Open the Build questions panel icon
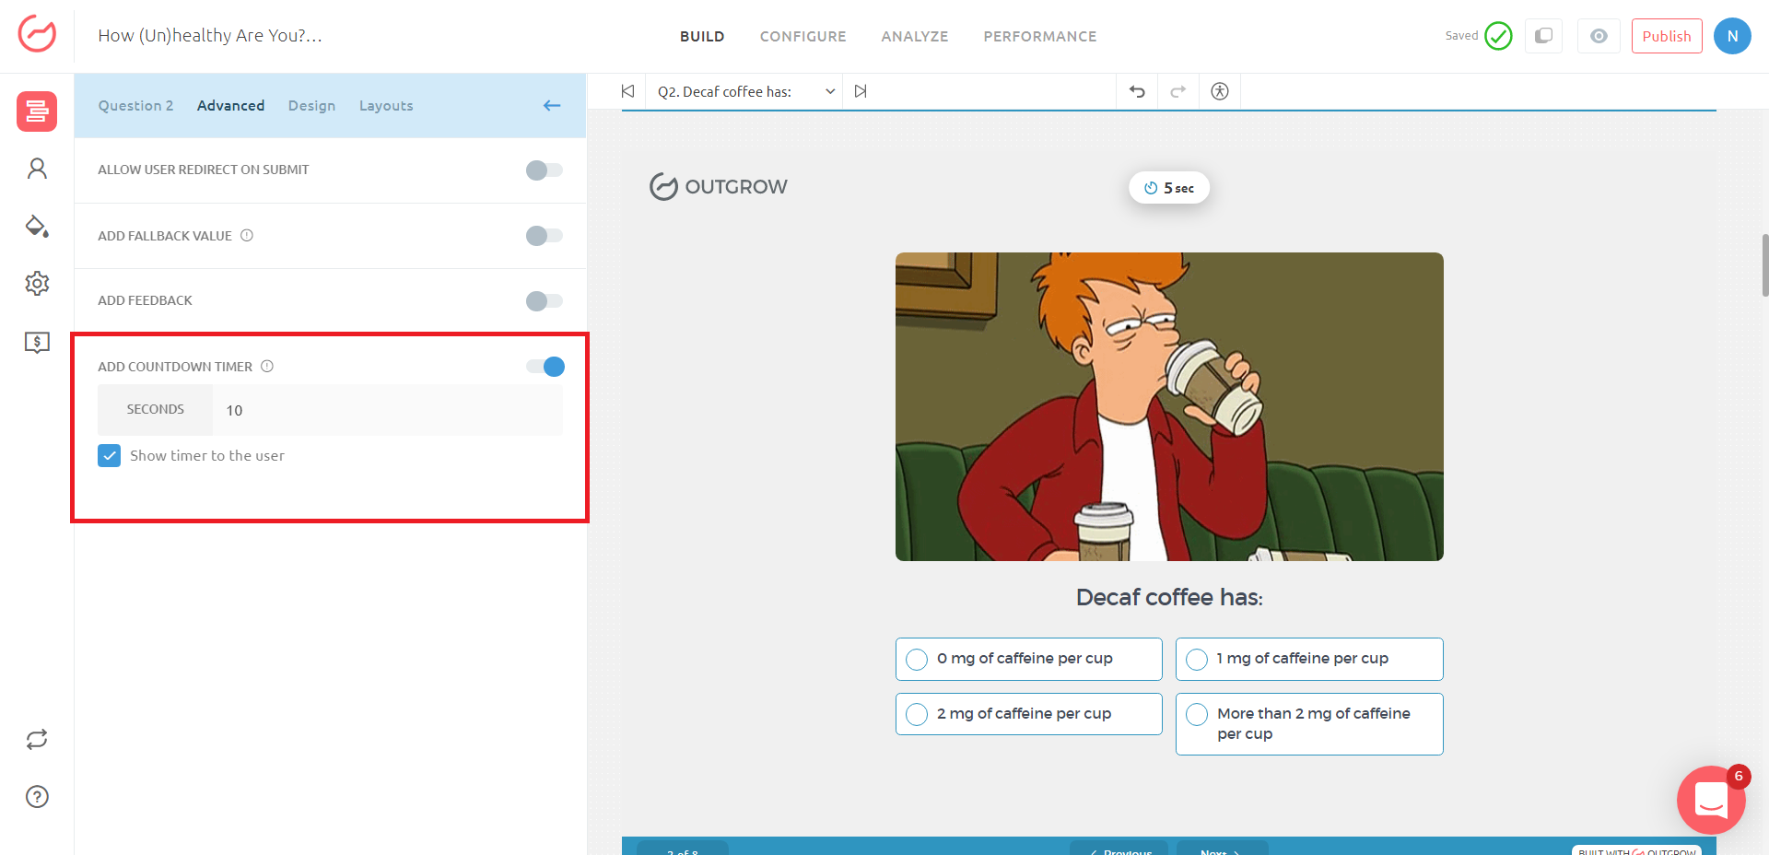 [37, 111]
